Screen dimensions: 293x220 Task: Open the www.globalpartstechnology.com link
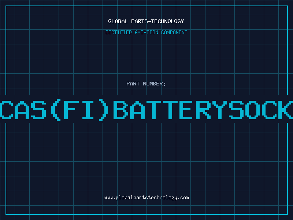(x=146, y=198)
